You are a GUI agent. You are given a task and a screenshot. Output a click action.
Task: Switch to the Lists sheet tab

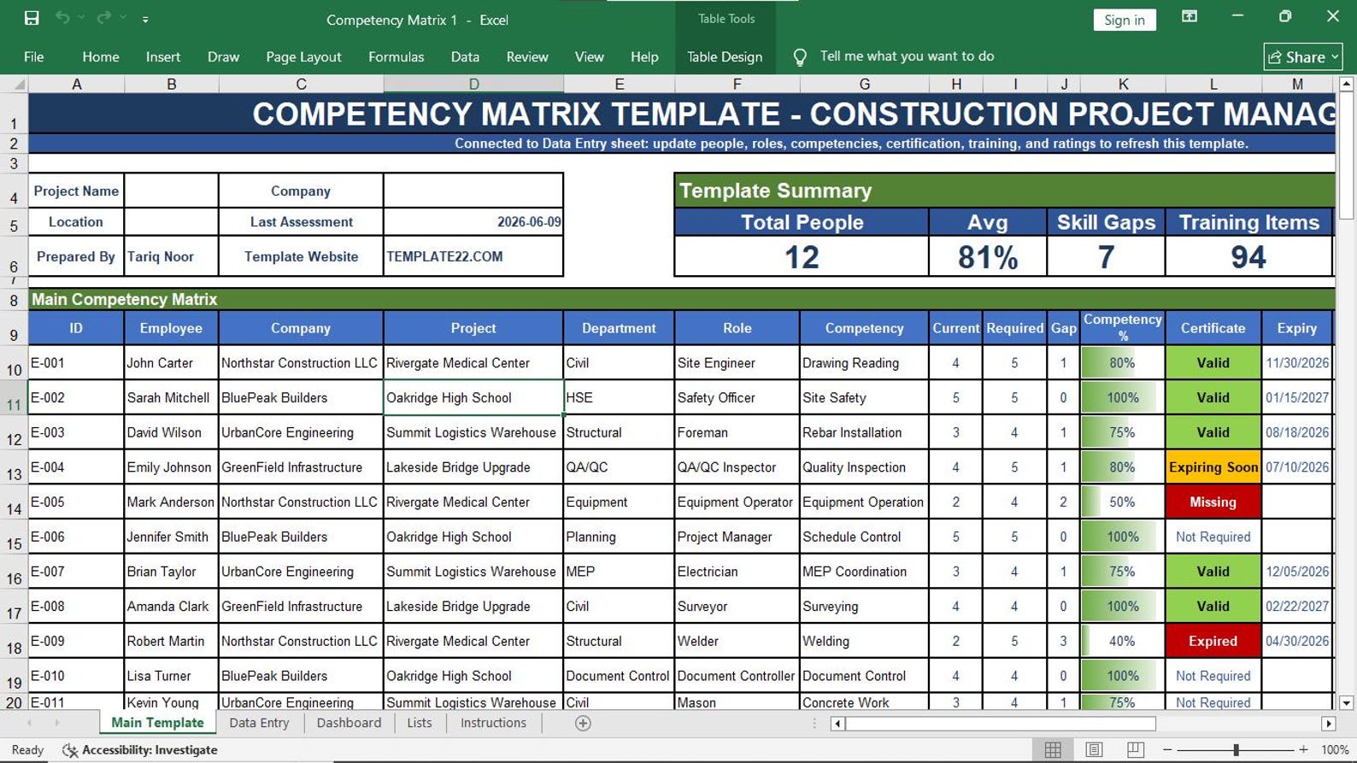coord(419,723)
